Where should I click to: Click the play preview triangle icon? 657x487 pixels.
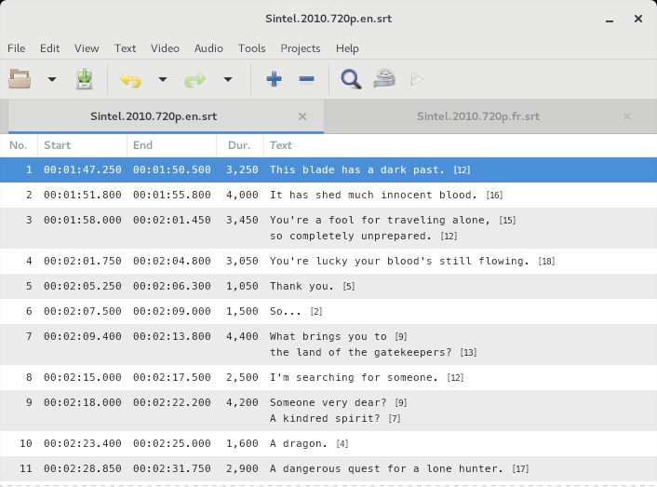(x=417, y=79)
